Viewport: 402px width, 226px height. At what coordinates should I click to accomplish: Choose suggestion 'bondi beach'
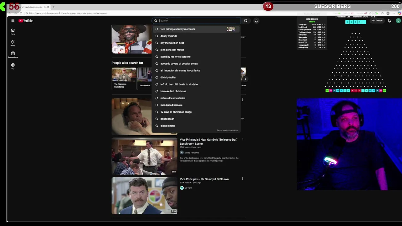pyautogui.click(x=196, y=119)
